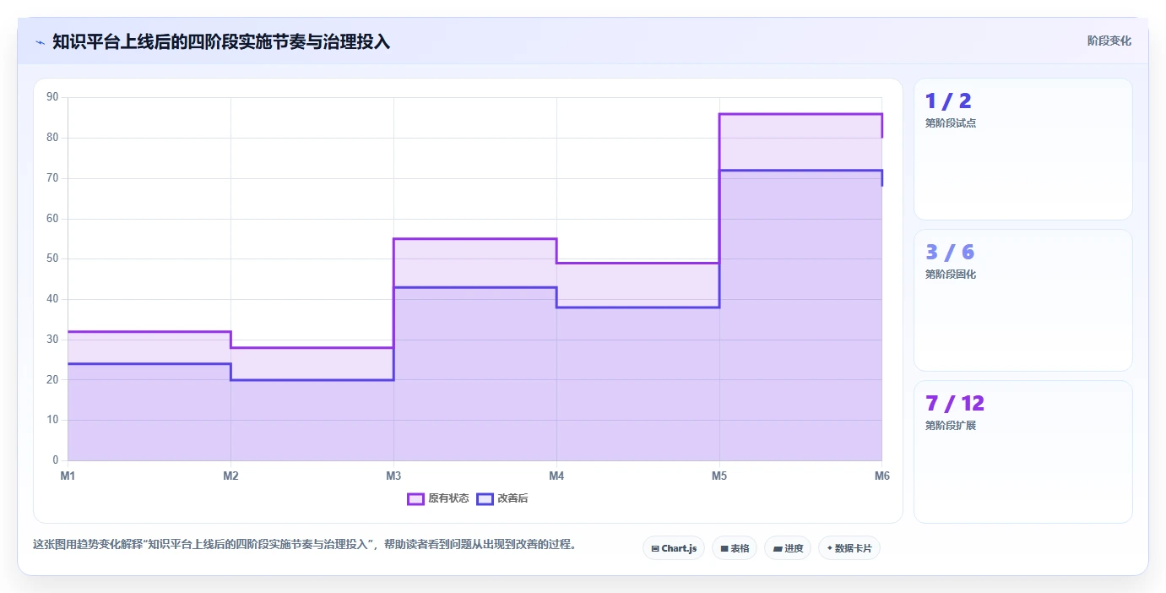Toggle 原有状态 legend color box
The width and height of the screenshot is (1166, 593).
point(415,498)
